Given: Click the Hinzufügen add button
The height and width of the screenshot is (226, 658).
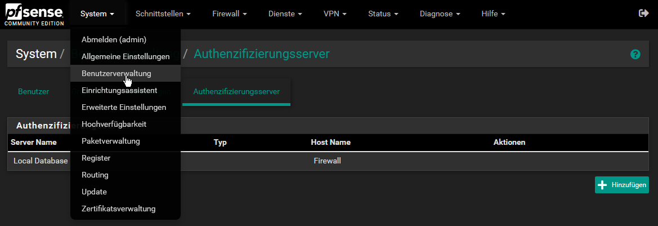Looking at the screenshot, I should coord(622,185).
